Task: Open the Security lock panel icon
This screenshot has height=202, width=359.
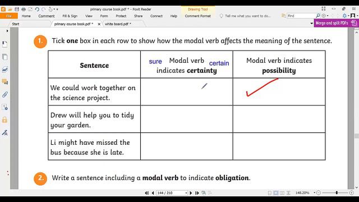Action: coord(4,120)
